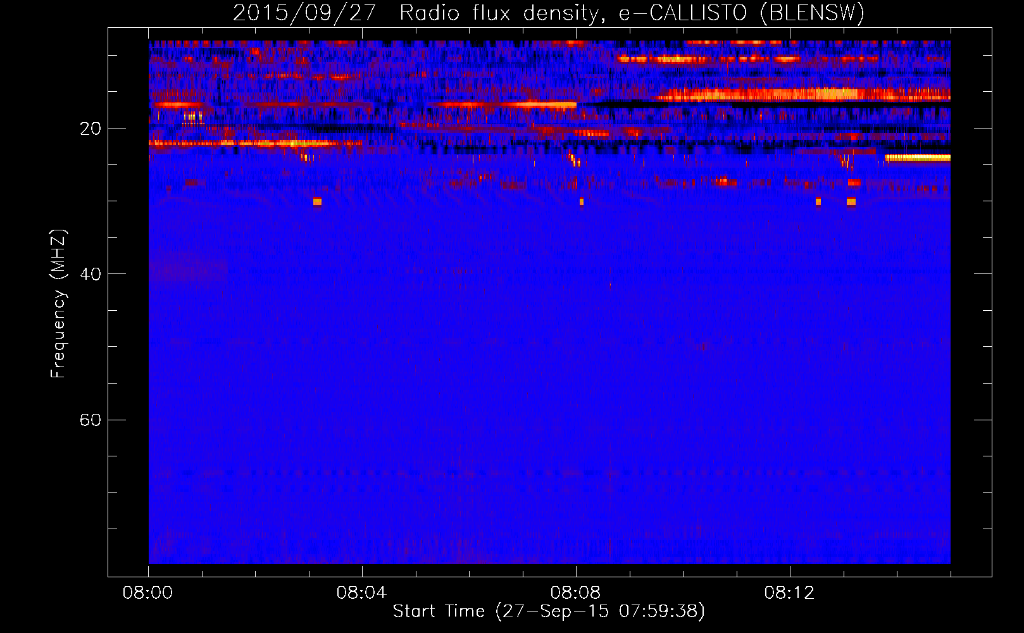Click the '08:08' time tick label
This screenshot has width=1024, height=633.
[575, 593]
